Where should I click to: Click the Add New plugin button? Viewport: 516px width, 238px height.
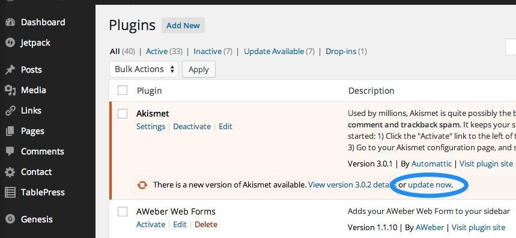pyautogui.click(x=183, y=25)
